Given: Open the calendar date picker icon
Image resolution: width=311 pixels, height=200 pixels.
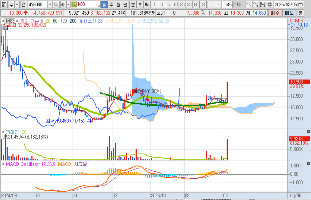Looking at the screenshot, I should pyautogui.click(x=301, y=4).
